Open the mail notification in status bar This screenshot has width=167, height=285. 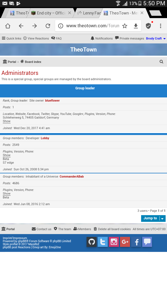point(5,3)
